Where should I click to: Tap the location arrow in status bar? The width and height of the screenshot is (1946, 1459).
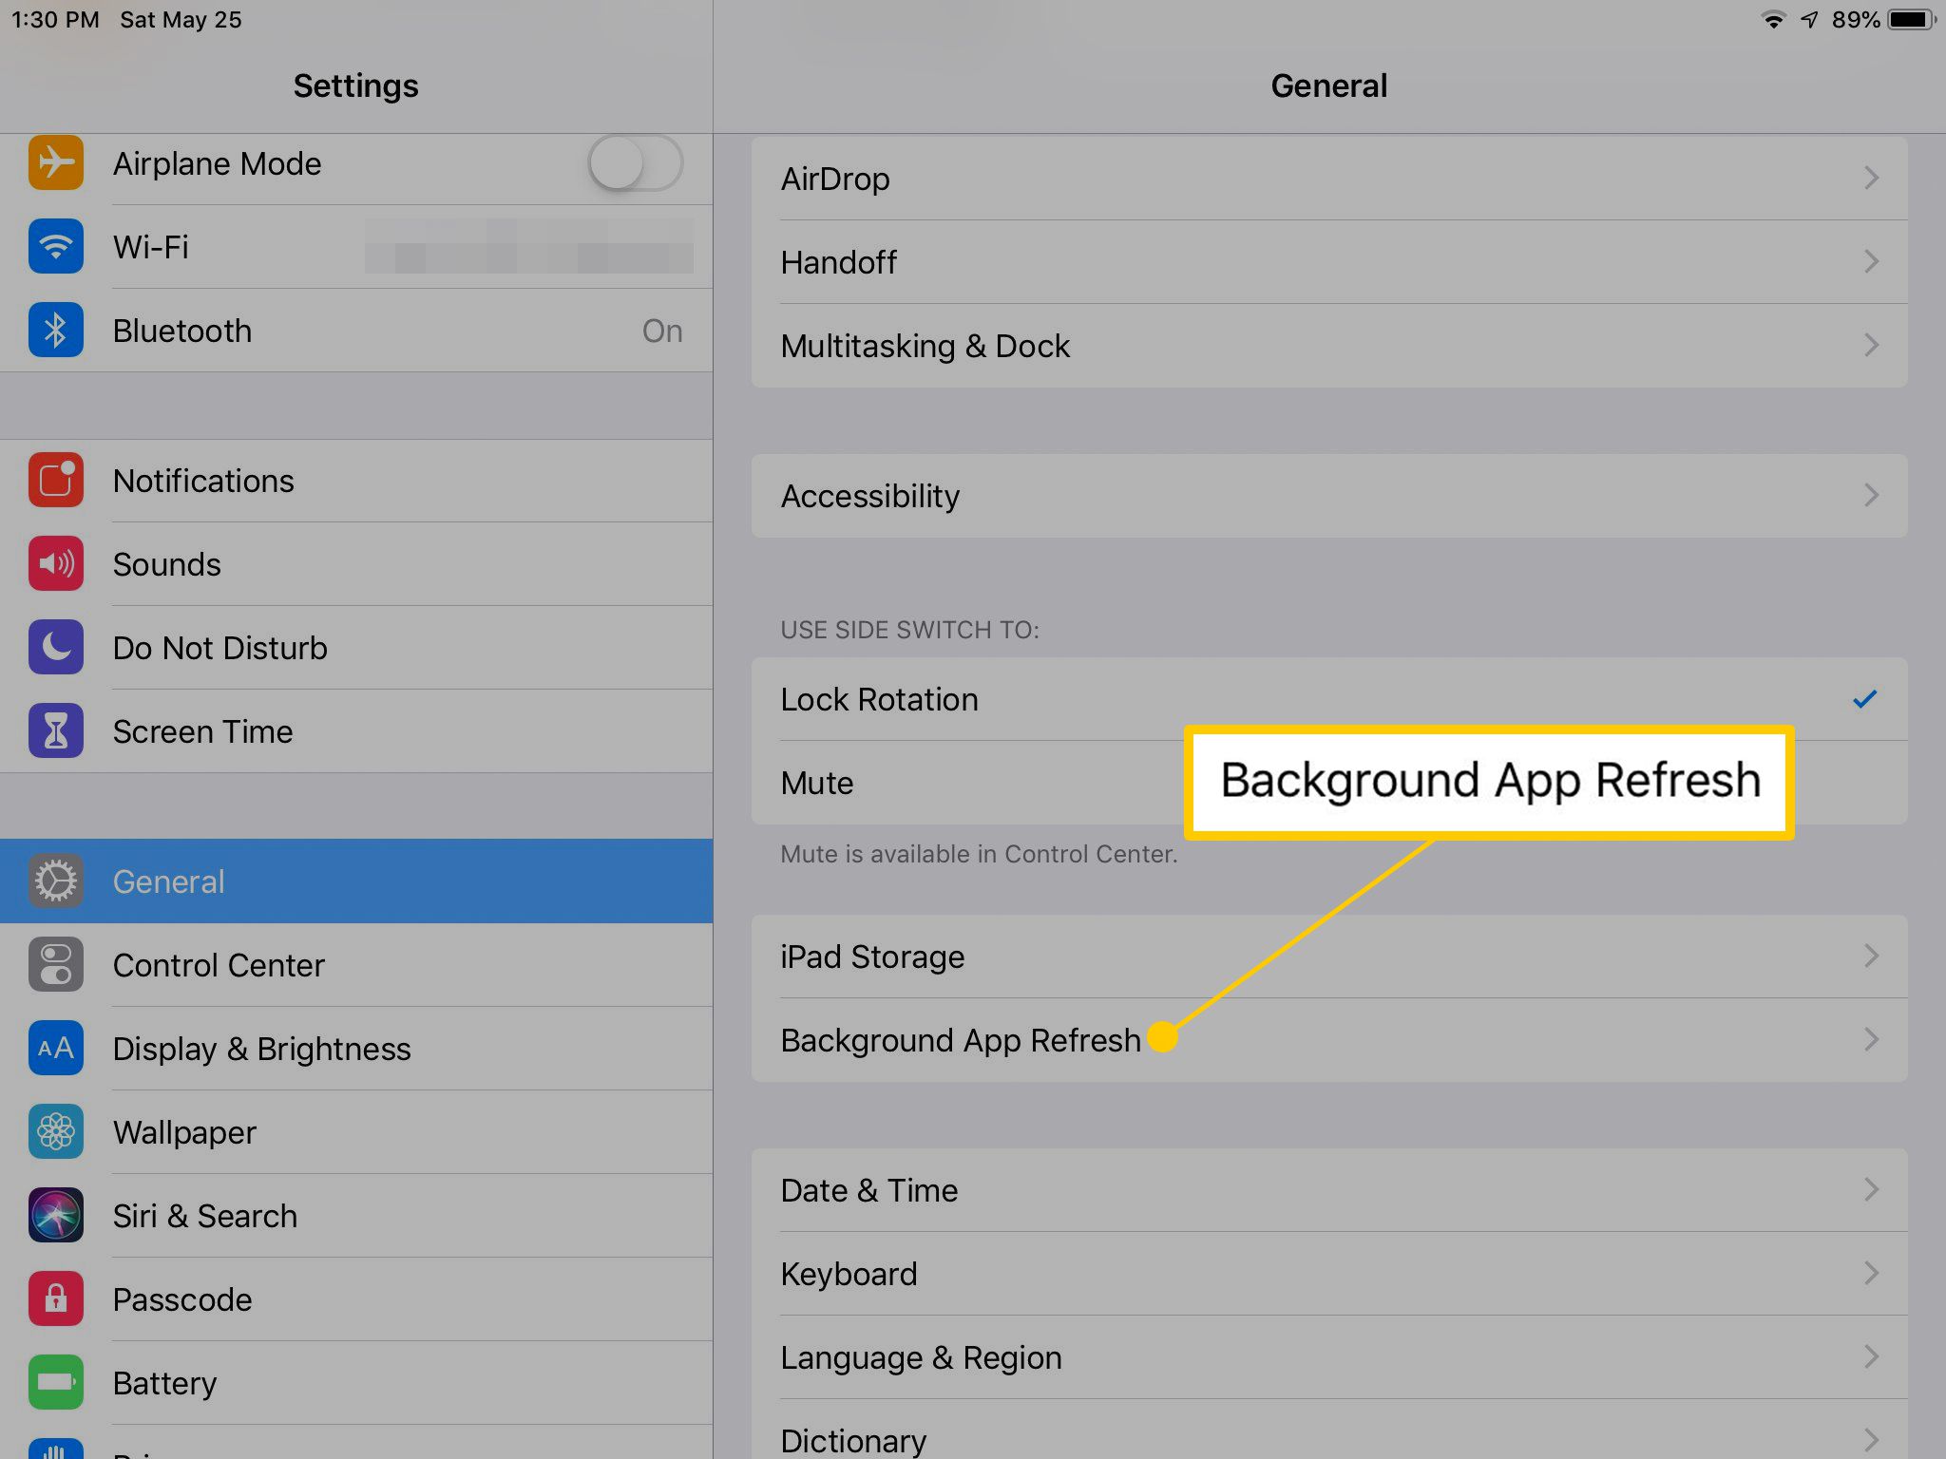1810,20
